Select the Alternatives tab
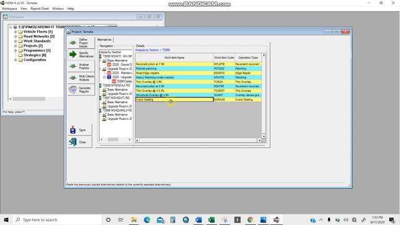This screenshot has width=400, height=225. click(x=104, y=40)
